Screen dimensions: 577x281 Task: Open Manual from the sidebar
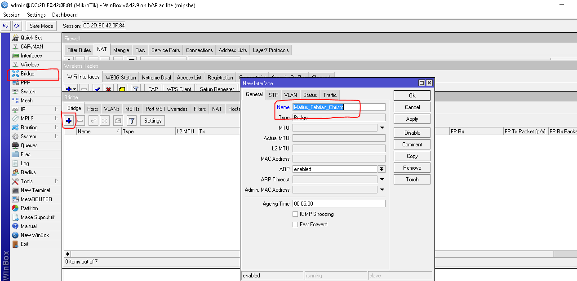click(28, 226)
